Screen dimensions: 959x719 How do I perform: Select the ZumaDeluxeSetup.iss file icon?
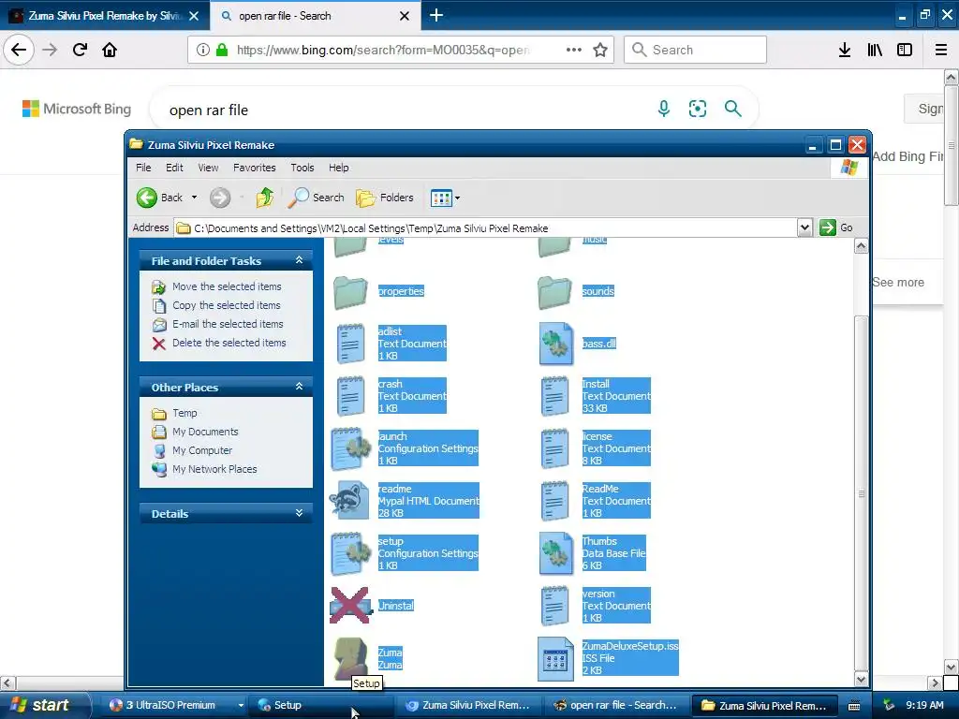(555, 659)
